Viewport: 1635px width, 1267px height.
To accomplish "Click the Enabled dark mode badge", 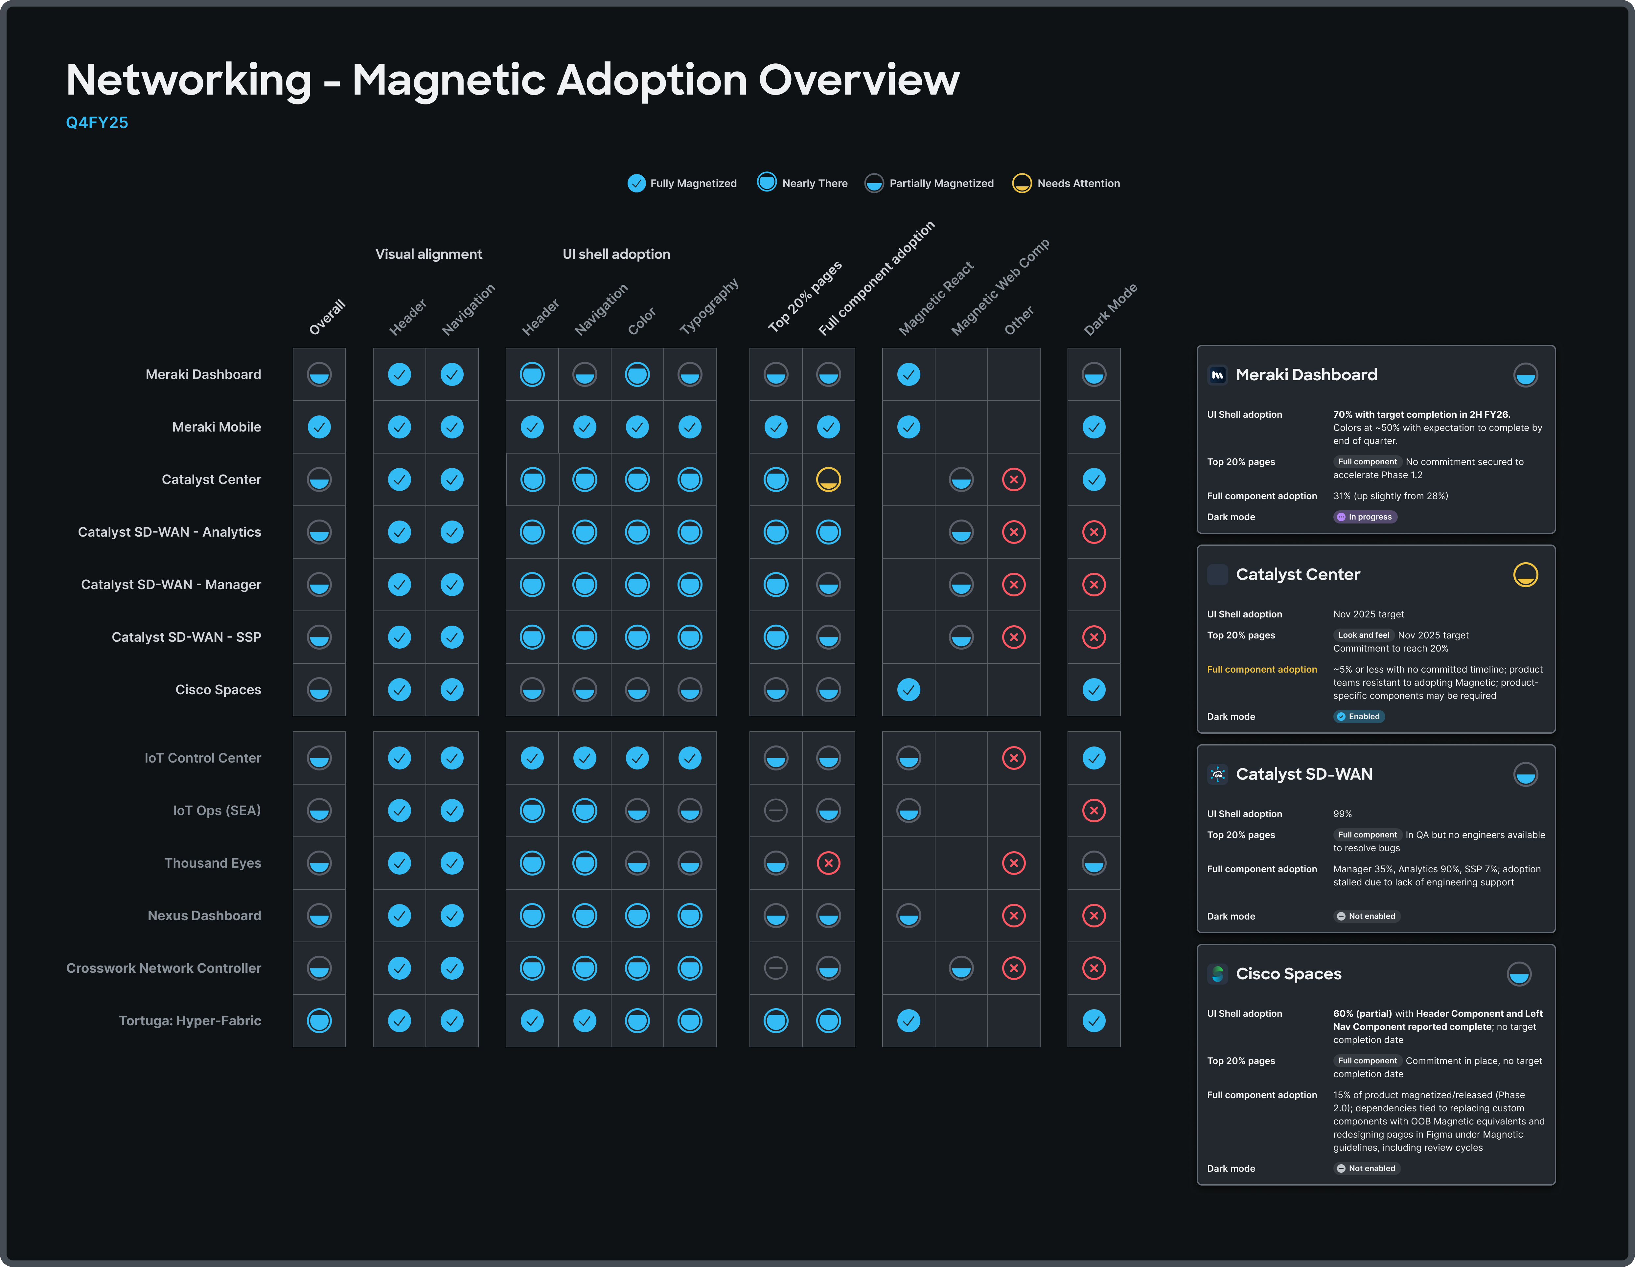I will (x=1359, y=717).
